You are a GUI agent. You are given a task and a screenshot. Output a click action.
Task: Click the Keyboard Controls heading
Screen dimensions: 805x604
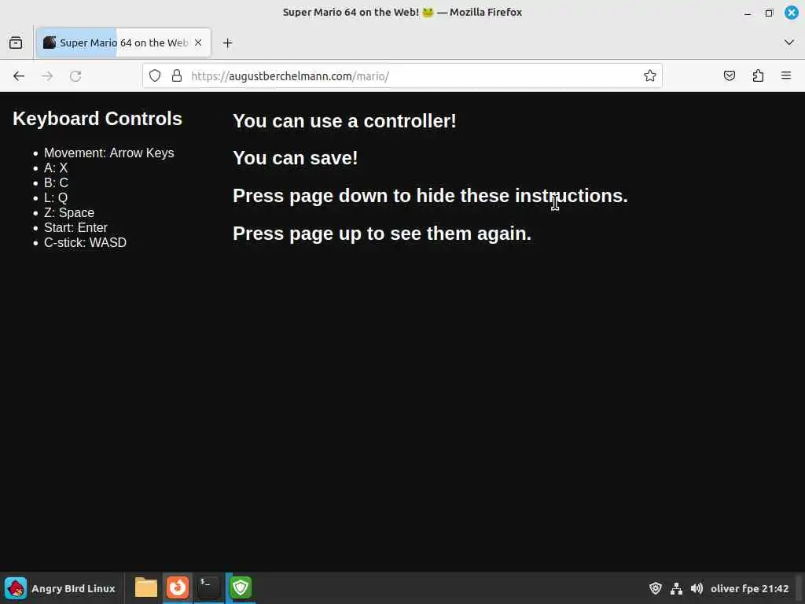pos(97,119)
